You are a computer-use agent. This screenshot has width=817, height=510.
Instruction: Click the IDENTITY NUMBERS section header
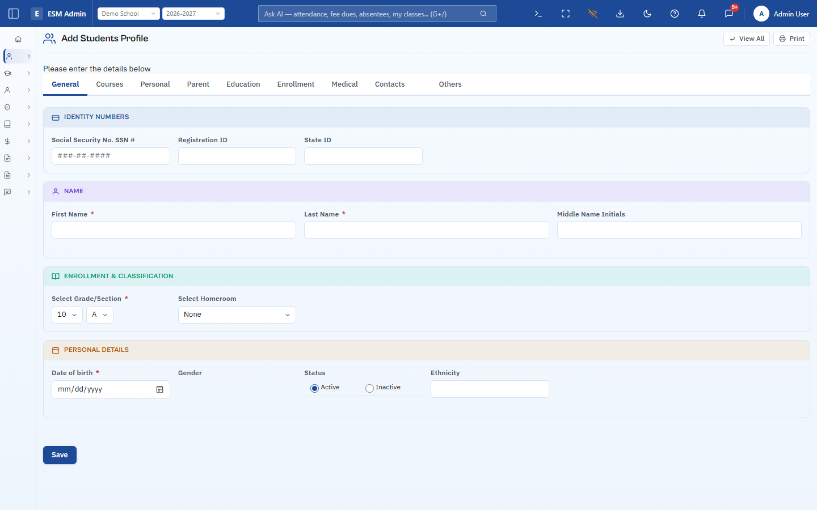coord(427,117)
